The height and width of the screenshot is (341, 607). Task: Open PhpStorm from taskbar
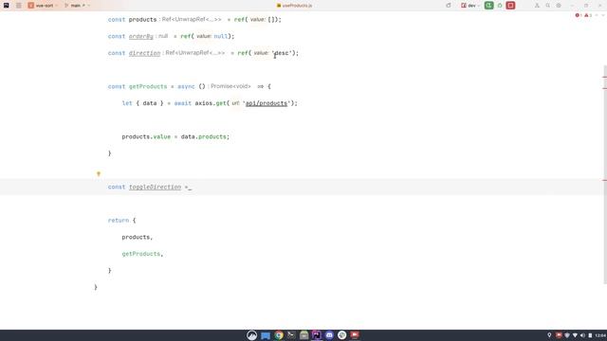[316, 335]
